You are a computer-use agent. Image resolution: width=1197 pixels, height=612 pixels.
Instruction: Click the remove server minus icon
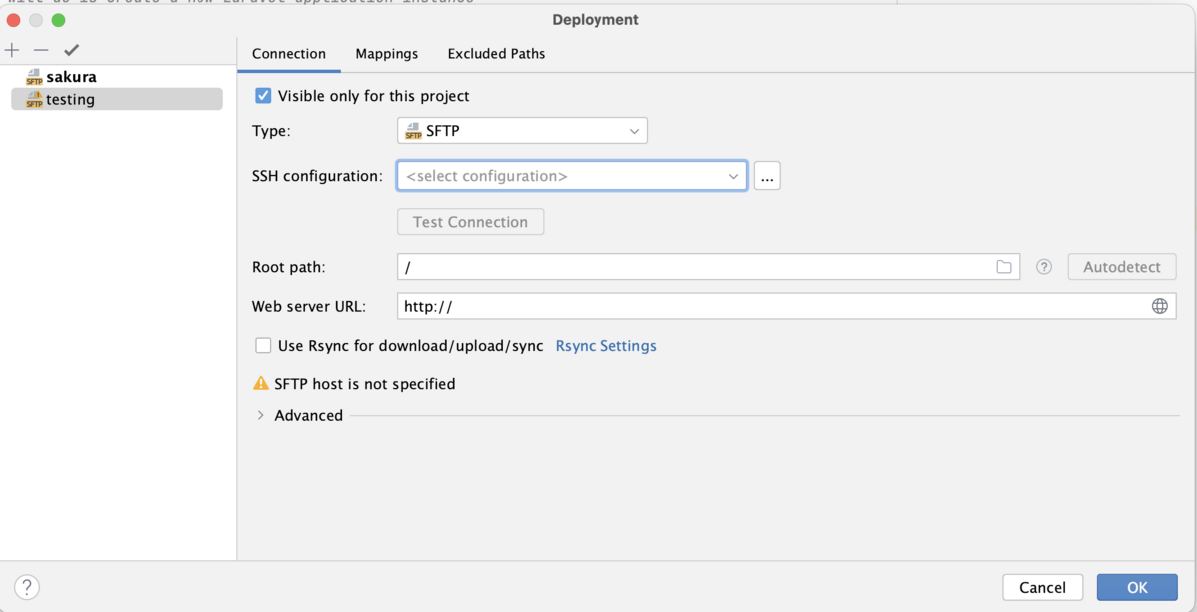(x=41, y=50)
